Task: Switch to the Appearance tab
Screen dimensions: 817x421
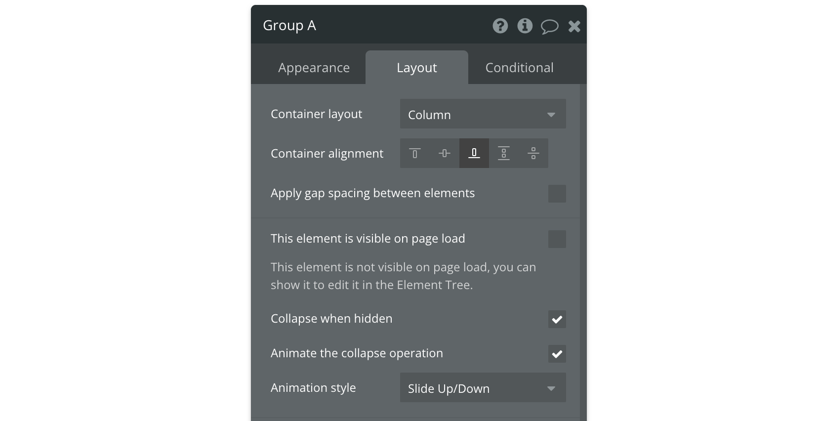Action: coord(314,68)
